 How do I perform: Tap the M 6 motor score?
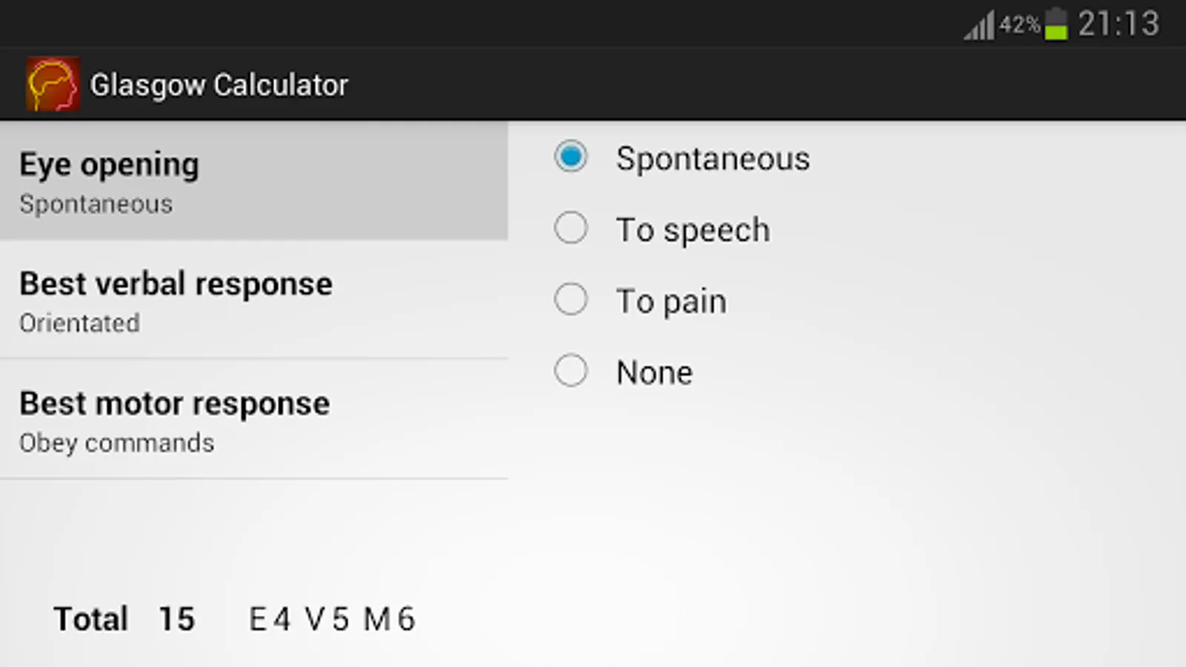[389, 620]
